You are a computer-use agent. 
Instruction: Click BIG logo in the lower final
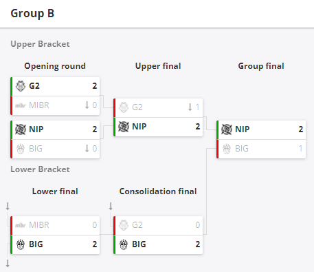click(x=21, y=244)
